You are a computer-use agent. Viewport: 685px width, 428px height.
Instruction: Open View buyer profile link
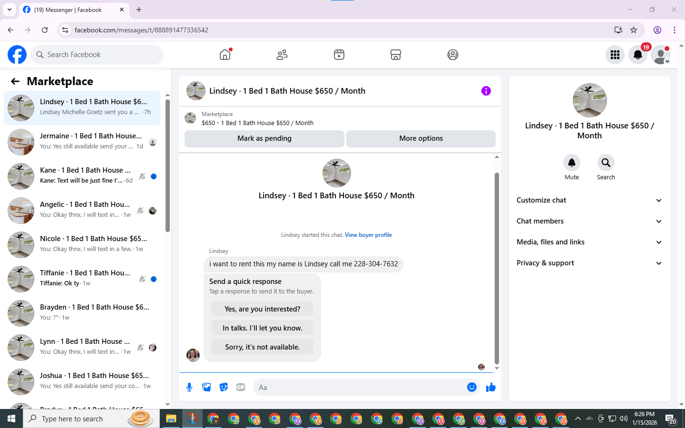tap(368, 235)
